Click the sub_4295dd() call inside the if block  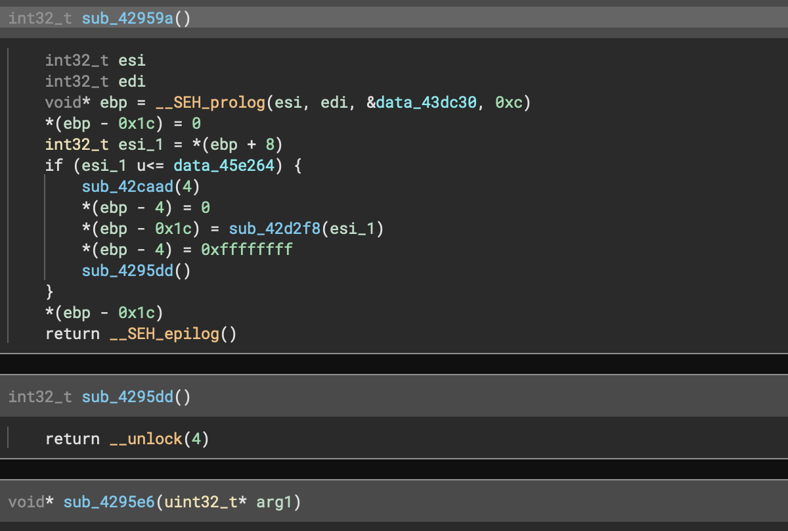coord(127,271)
